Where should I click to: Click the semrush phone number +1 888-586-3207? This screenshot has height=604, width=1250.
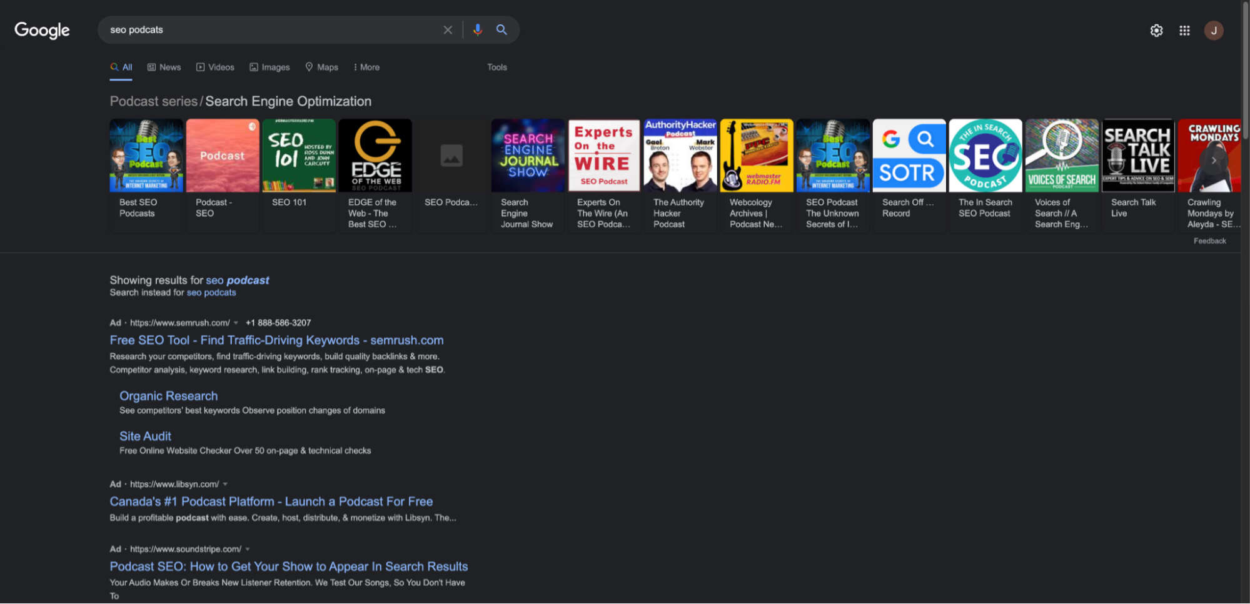click(278, 323)
